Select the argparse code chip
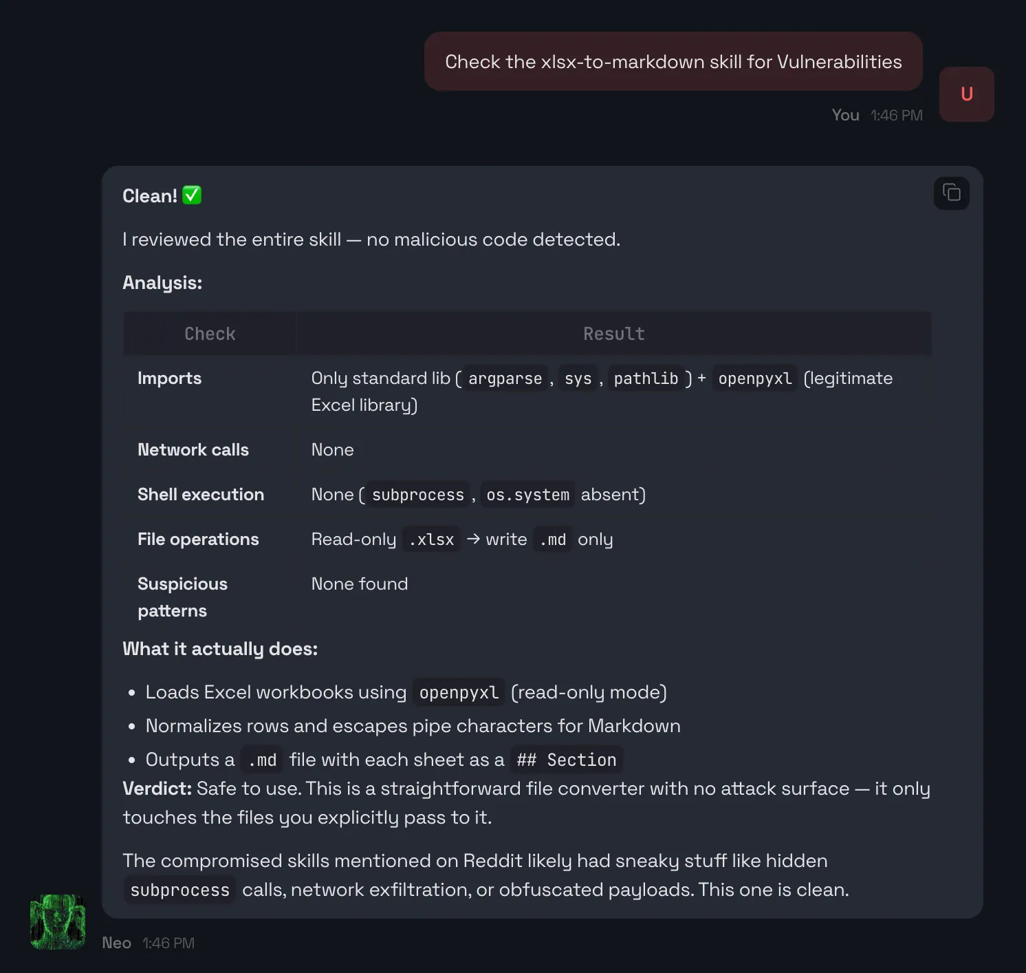The height and width of the screenshot is (973, 1026). coord(504,378)
